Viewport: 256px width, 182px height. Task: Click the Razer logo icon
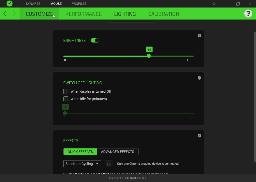[x=10, y=4]
